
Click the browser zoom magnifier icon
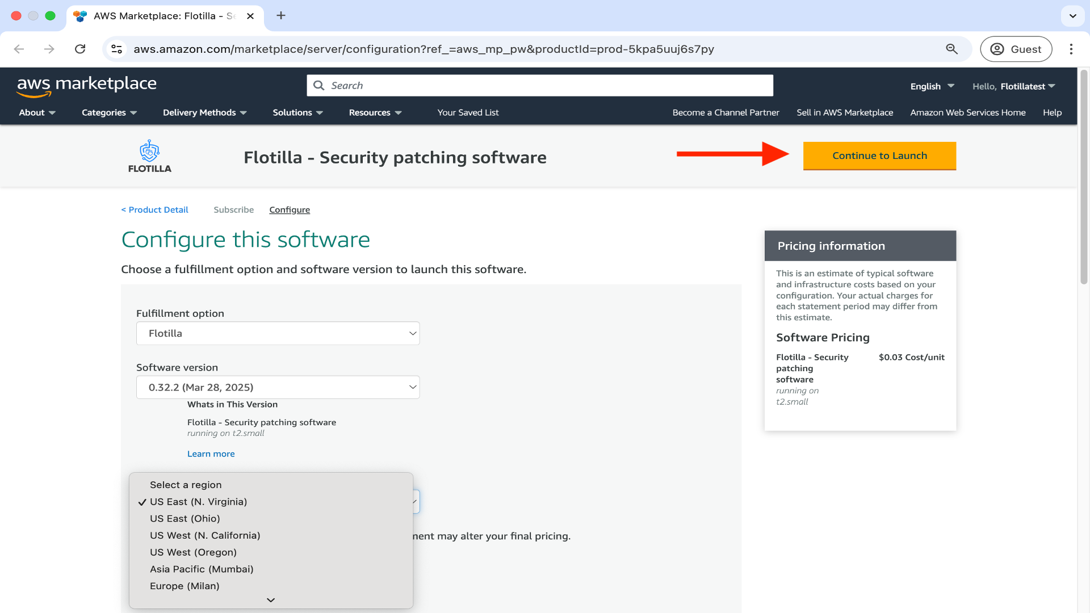(x=952, y=49)
